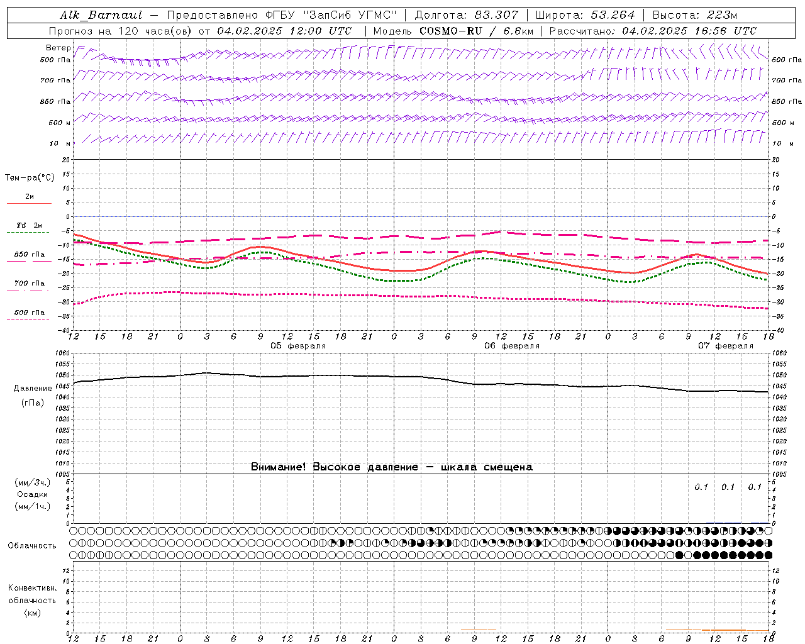Viewport: 805px width, 644px height.
Task: Click the '700 гПа' temperature legend entry
Action: 30,284
